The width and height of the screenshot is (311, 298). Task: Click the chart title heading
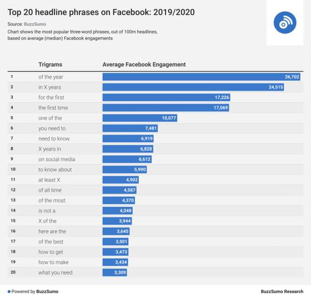[x=101, y=12]
